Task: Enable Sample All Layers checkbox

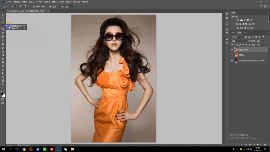Action: click(x=31, y=7)
